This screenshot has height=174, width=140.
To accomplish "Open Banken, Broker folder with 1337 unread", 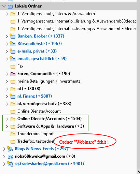I will point(41,36).
